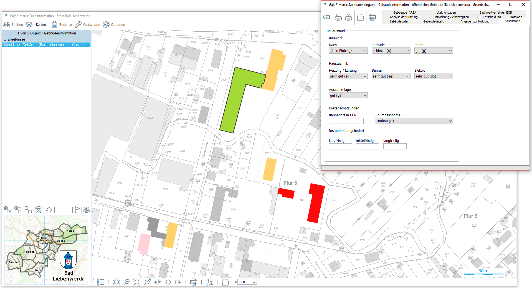Click the exit form arrow icon
The image size is (532, 288).
point(326,17)
